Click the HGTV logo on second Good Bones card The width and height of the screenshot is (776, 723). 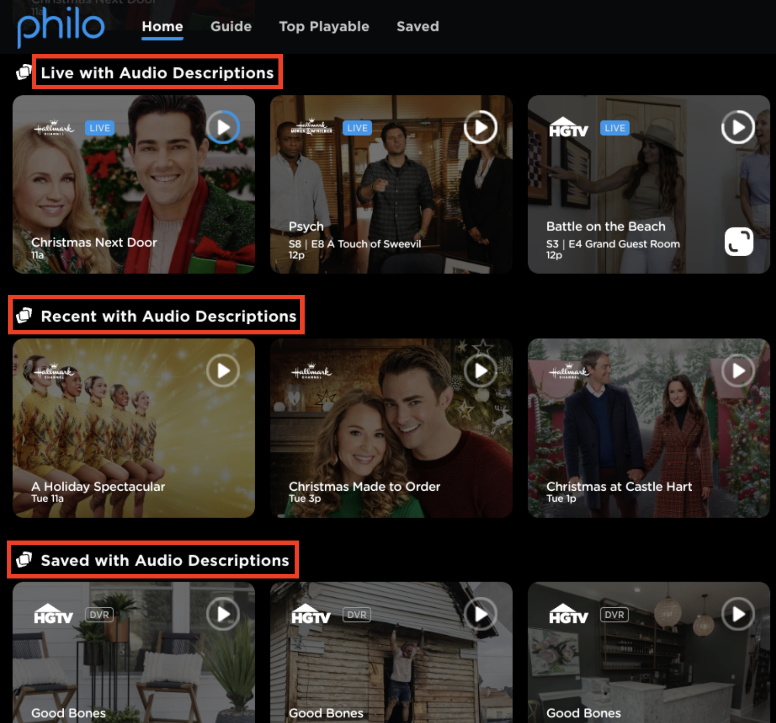pos(311,614)
